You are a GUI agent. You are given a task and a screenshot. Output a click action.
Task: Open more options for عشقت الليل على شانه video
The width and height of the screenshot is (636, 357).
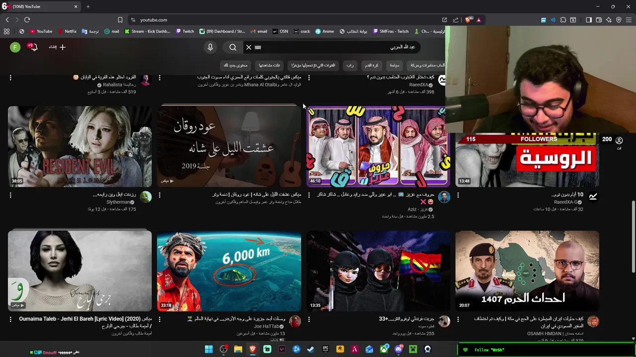tap(159, 195)
